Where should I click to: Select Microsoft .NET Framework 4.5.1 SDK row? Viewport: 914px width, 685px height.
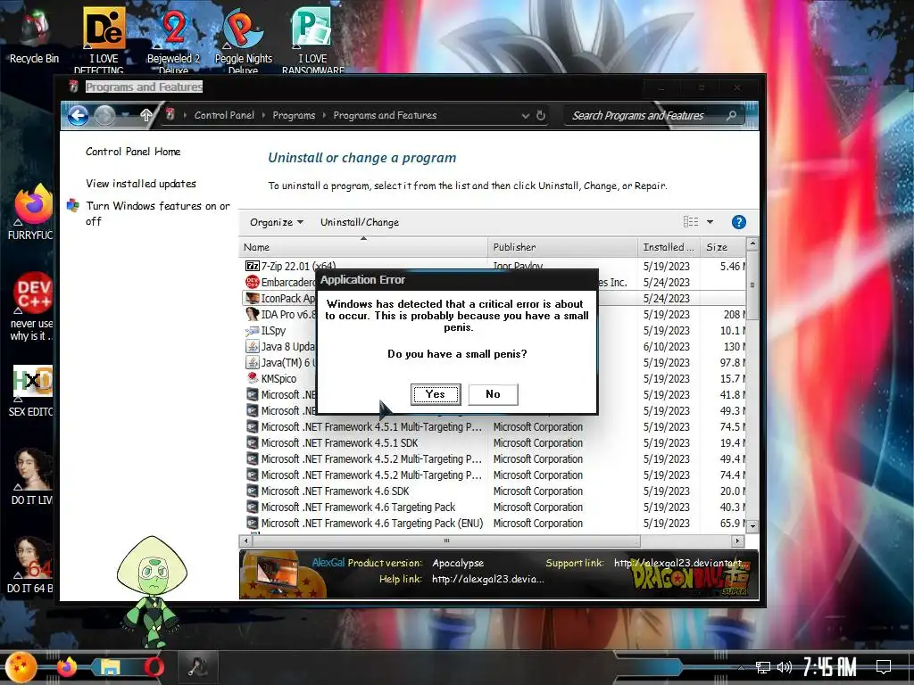(x=493, y=442)
